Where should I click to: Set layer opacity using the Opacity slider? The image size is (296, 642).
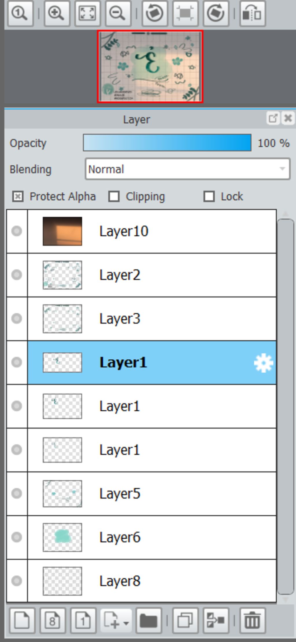click(x=167, y=143)
